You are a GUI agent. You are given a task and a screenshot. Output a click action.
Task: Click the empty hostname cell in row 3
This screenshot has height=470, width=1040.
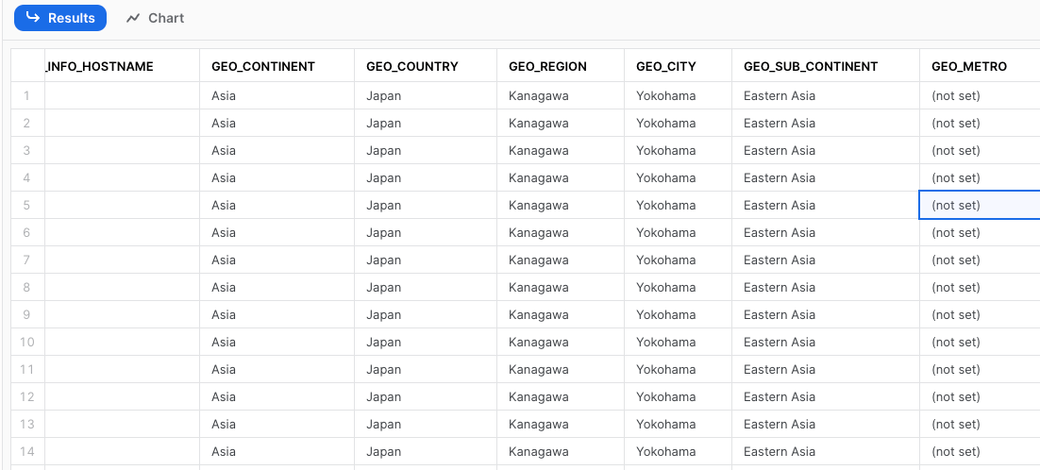[122, 150]
